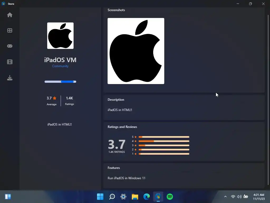The height and width of the screenshot is (203, 270).
Task: Select the 1-star rating bar
Action: (x=164, y=154)
